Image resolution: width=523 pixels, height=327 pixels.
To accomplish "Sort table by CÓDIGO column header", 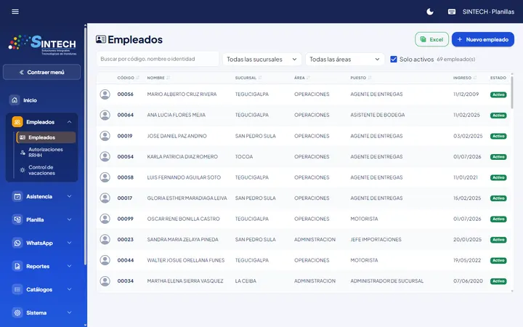I will pos(128,78).
